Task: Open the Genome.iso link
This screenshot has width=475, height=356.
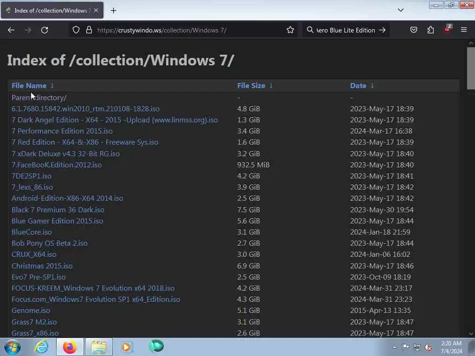Action: pyautogui.click(x=31, y=311)
